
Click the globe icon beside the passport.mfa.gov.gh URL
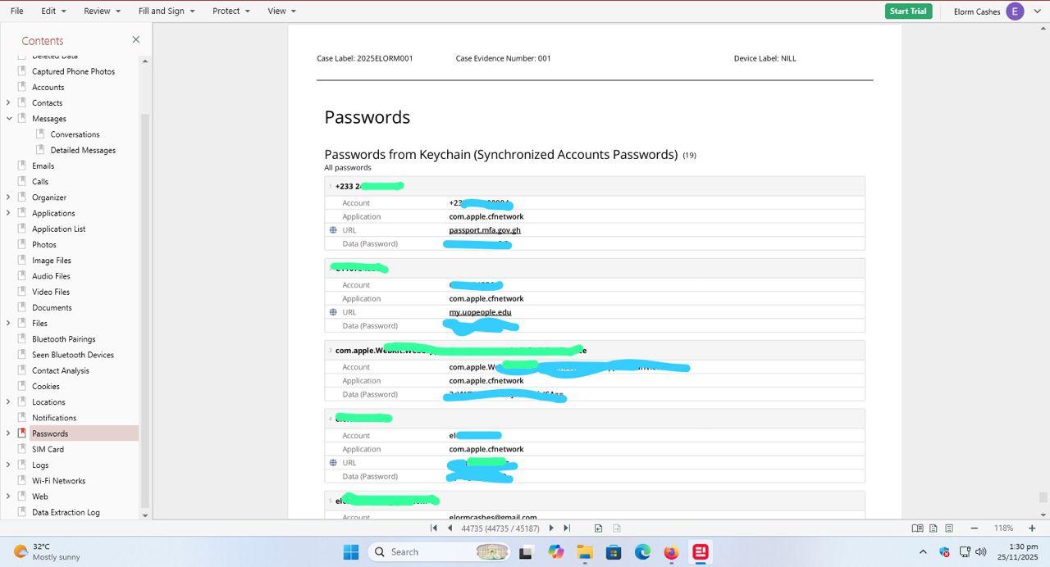333,230
